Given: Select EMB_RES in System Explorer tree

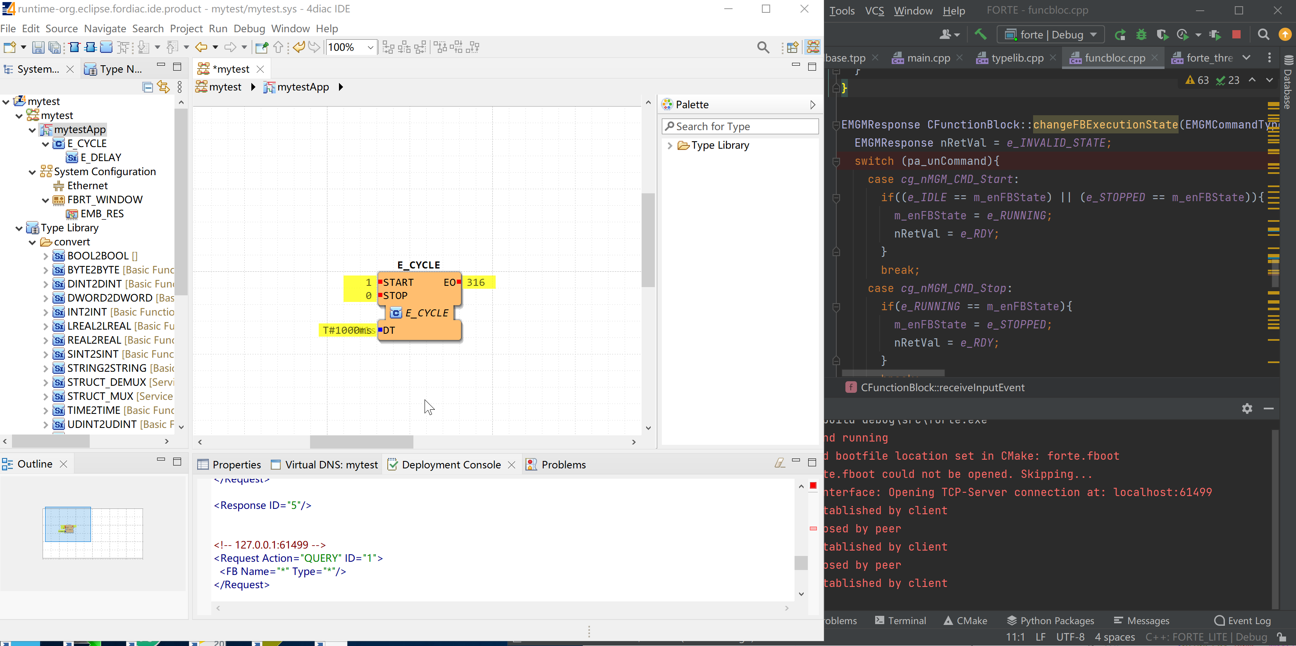Looking at the screenshot, I should point(95,214).
